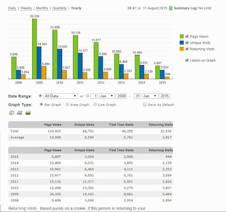
Task: Click the 2012 first time visits 6,761
Action: [x=128, y=175]
